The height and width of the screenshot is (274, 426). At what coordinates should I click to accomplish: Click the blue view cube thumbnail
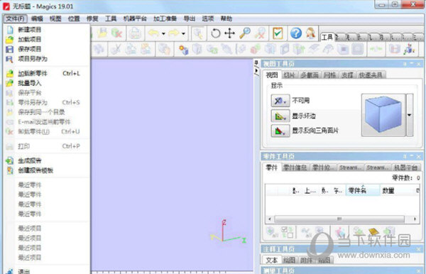click(x=383, y=115)
